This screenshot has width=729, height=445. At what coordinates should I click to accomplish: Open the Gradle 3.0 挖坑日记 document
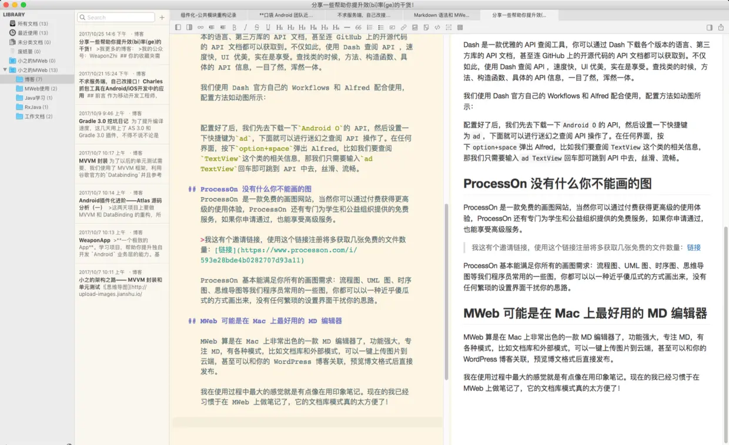click(x=122, y=124)
